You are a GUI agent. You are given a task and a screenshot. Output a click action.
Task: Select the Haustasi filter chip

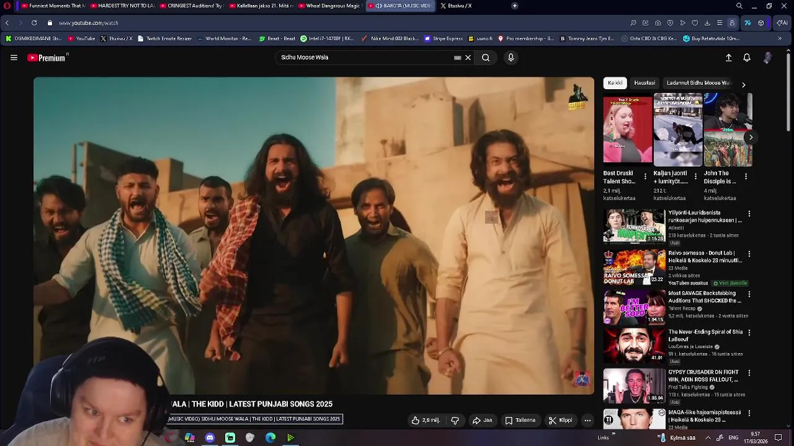pyautogui.click(x=645, y=83)
